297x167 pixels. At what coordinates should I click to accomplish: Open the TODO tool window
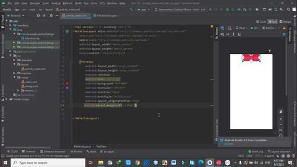(13, 152)
